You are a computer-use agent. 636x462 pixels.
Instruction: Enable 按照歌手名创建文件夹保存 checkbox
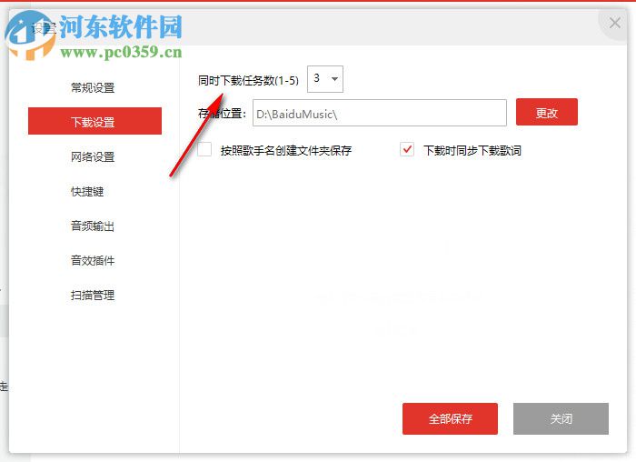(x=204, y=149)
